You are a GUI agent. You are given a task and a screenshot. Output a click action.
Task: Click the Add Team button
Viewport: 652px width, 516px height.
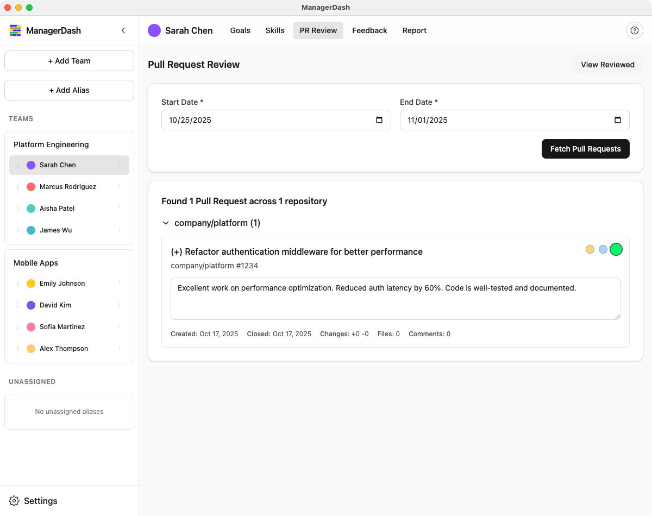69,61
